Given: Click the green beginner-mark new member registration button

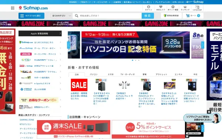Looking at the screenshot, I should pos(171,16).
